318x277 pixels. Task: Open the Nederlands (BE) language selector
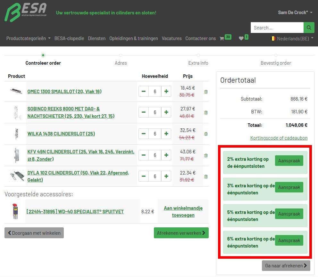click(292, 39)
